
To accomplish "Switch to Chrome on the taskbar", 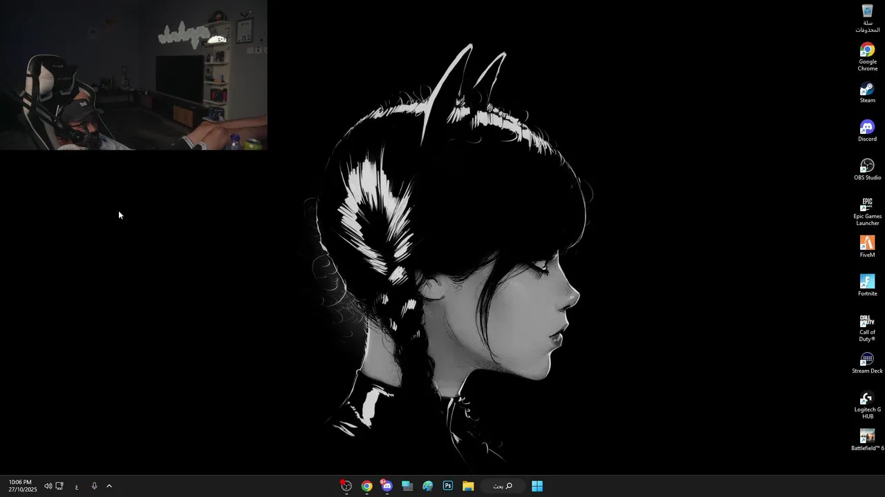I will 366,486.
